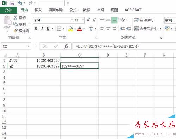The image size is (176, 139).
Task: Open font color palette arrow
Action: click(84, 28)
